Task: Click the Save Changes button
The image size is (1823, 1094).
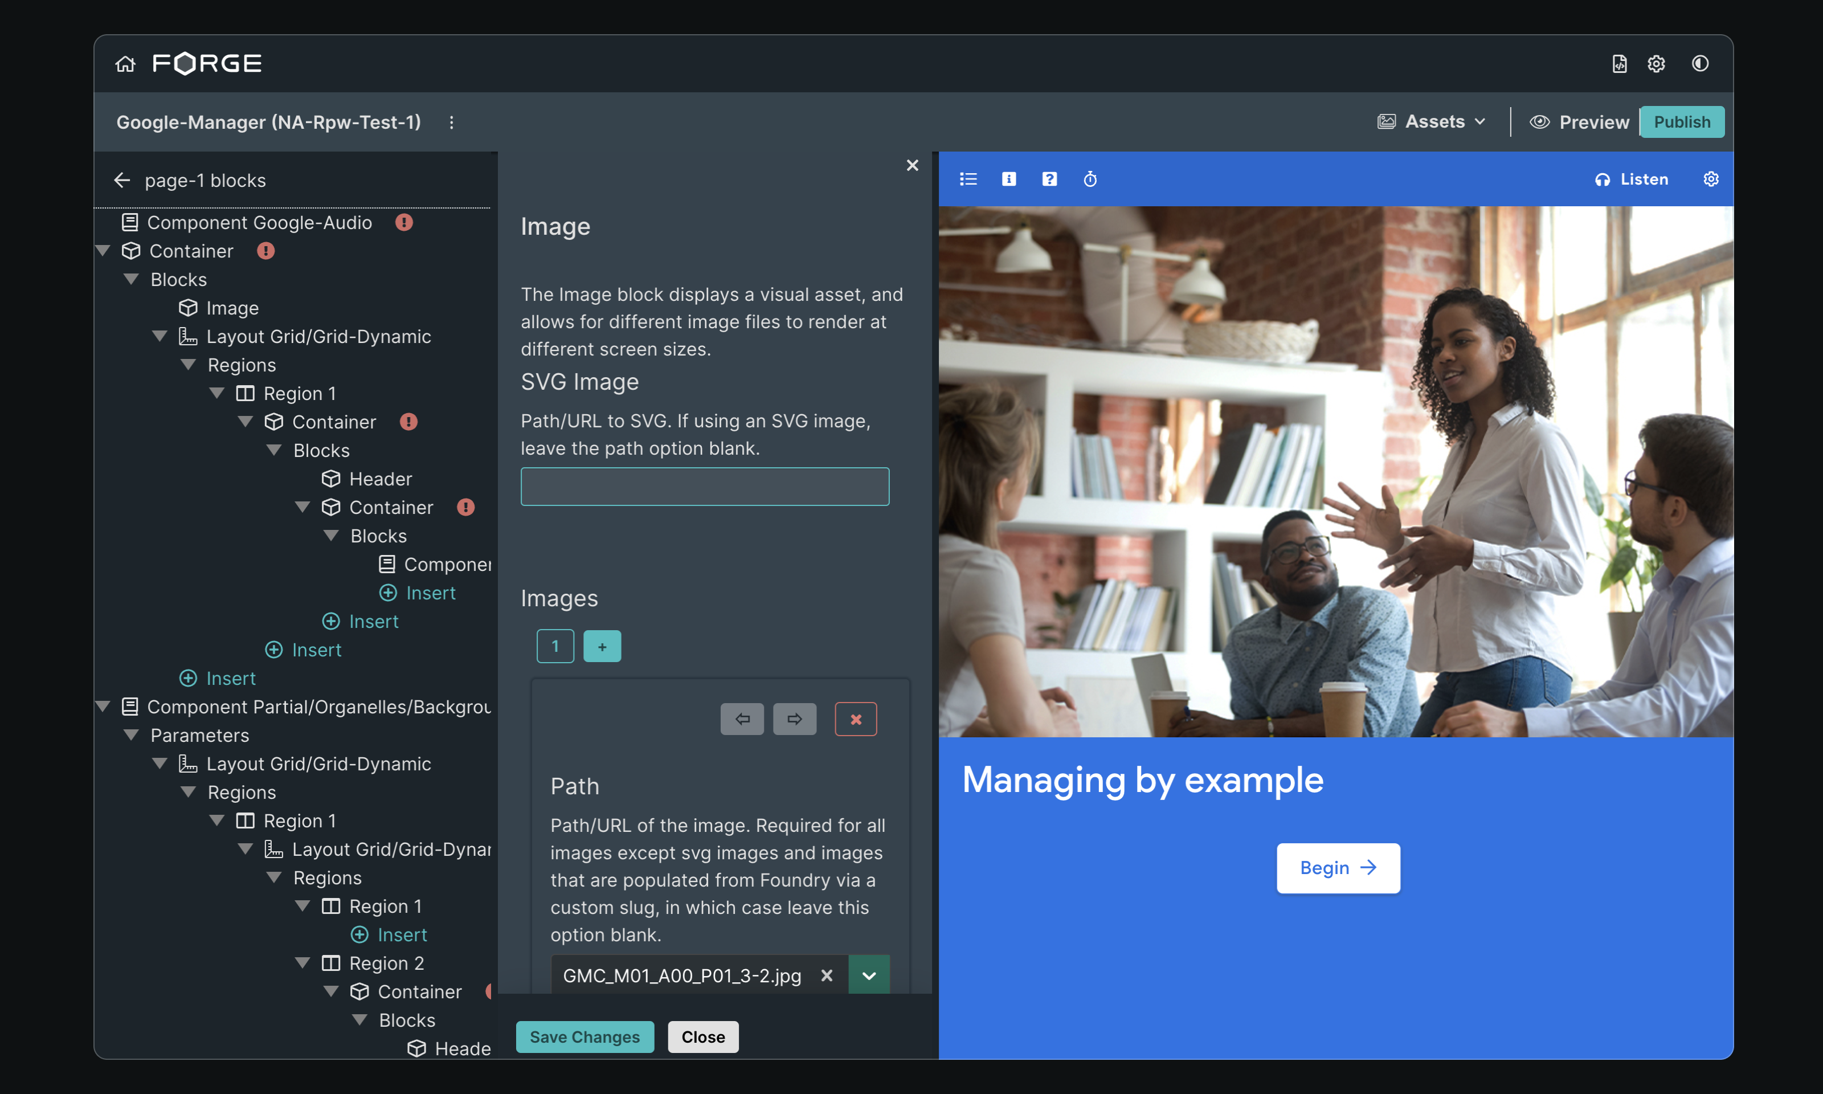Action: click(x=584, y=1036)
